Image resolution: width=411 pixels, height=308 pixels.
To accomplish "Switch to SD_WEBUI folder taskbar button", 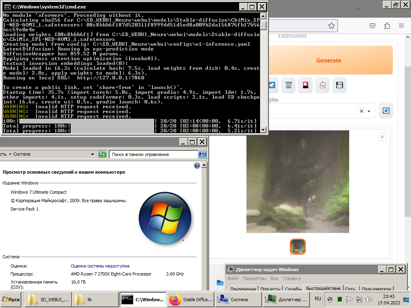I will point(48,299).
